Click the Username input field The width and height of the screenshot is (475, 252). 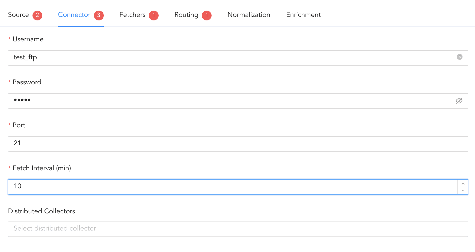pos(232,58)
